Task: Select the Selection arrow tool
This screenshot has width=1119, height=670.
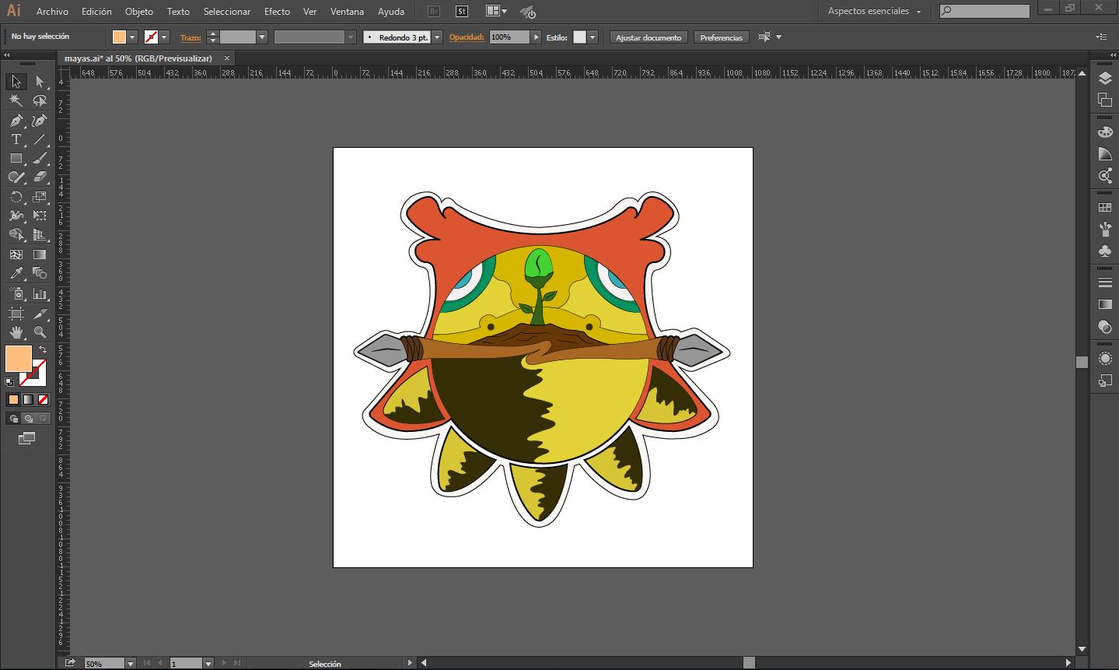Action: click(x=16, y=82)
